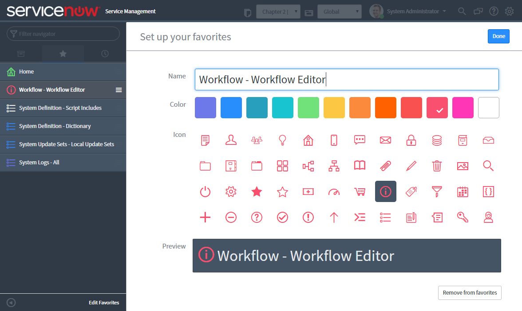Screen dimensions: 522x311
Task: Choose the database stack icon
Action: [x=437, y=140]
